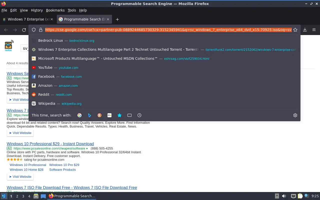Search this time with eBay
The width and height of the screenshot is (320, 200).
coord(109,115)
